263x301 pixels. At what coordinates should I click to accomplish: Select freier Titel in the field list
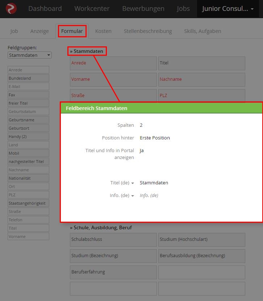[28, 103]
